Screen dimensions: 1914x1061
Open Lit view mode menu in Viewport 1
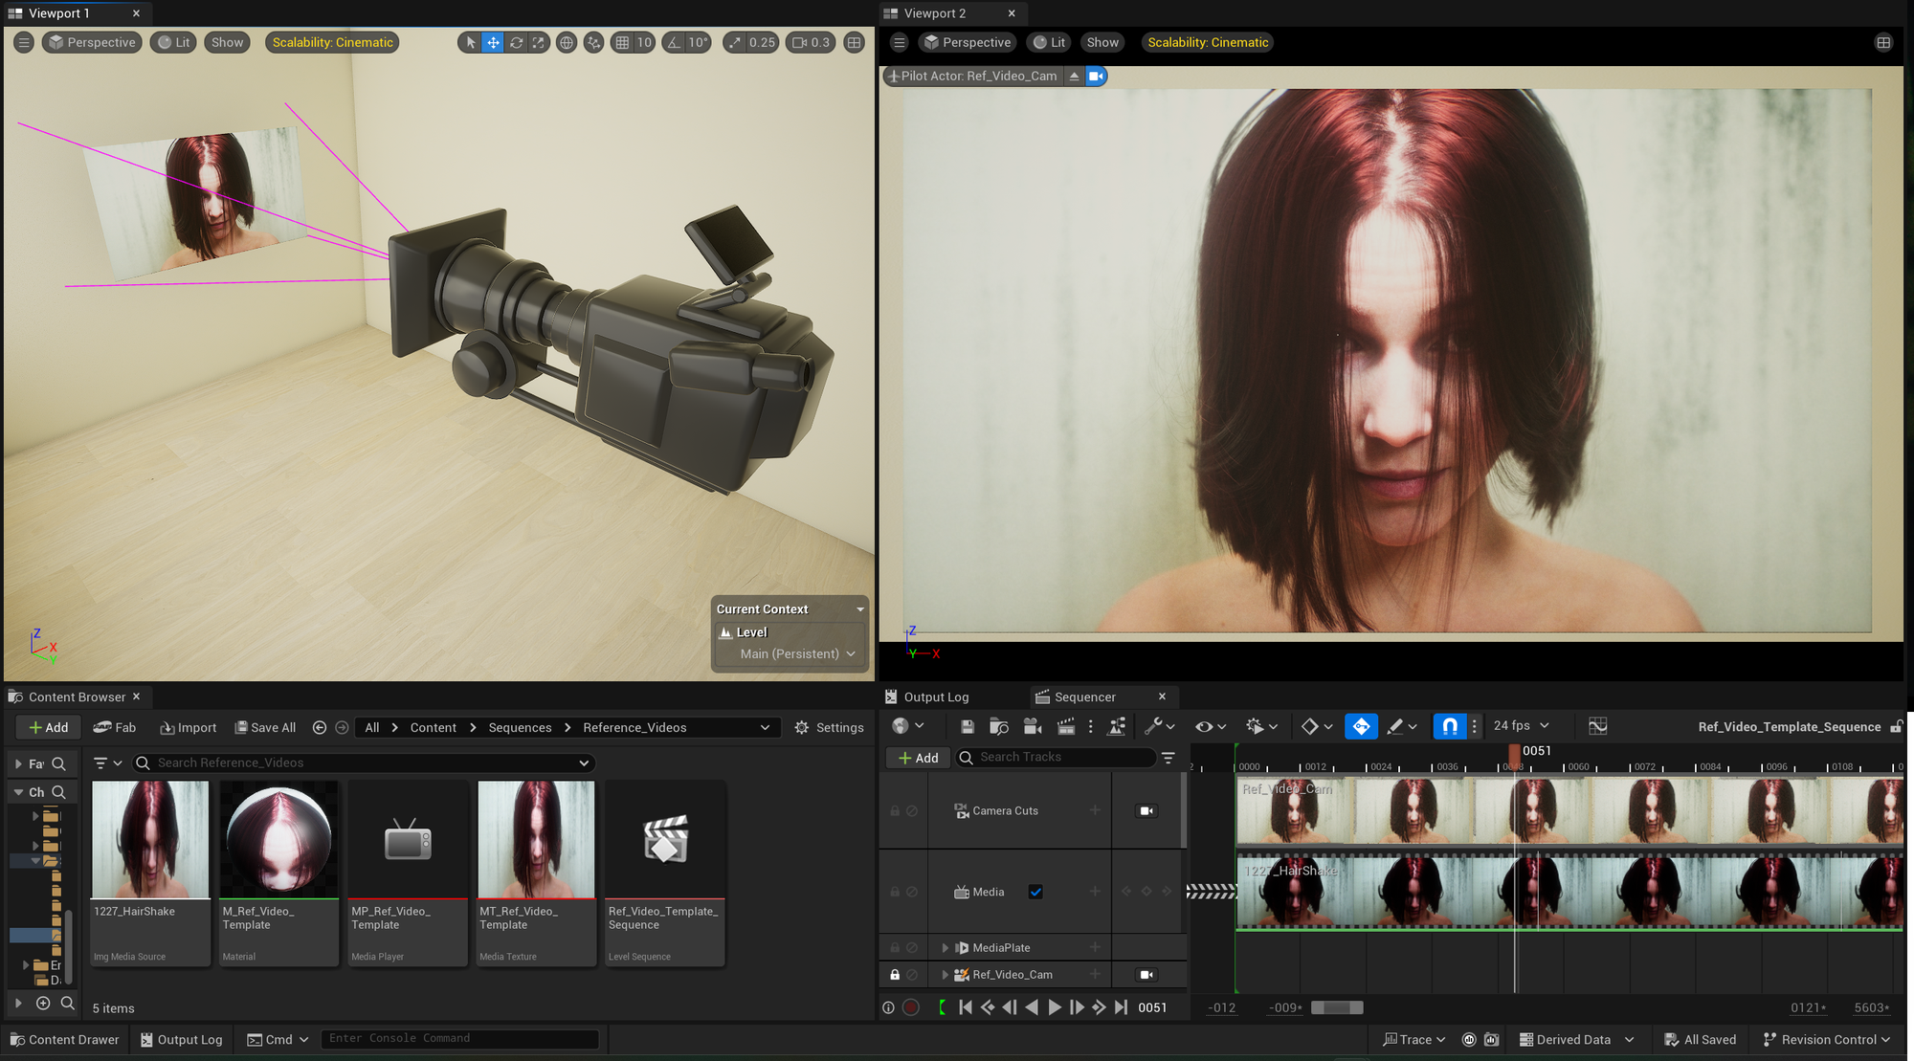(x=174, y=42)
